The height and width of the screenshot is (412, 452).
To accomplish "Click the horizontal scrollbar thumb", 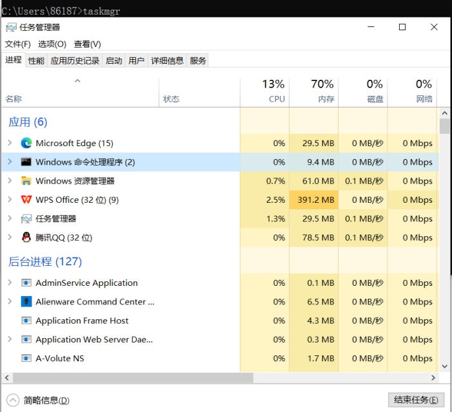I will tap(133, 378).
